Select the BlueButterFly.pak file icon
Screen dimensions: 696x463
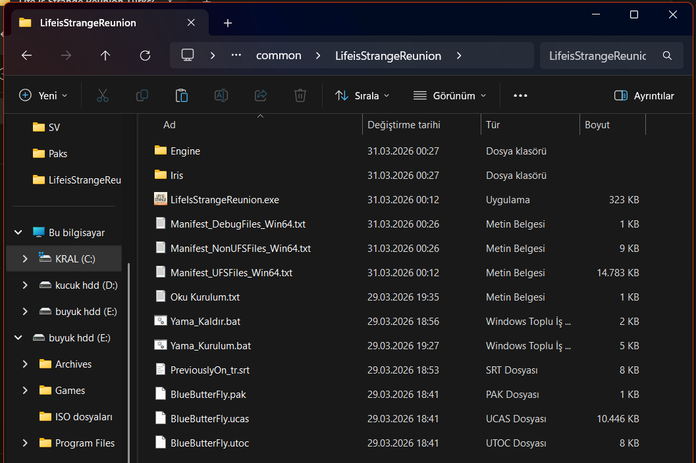point(160,393)
